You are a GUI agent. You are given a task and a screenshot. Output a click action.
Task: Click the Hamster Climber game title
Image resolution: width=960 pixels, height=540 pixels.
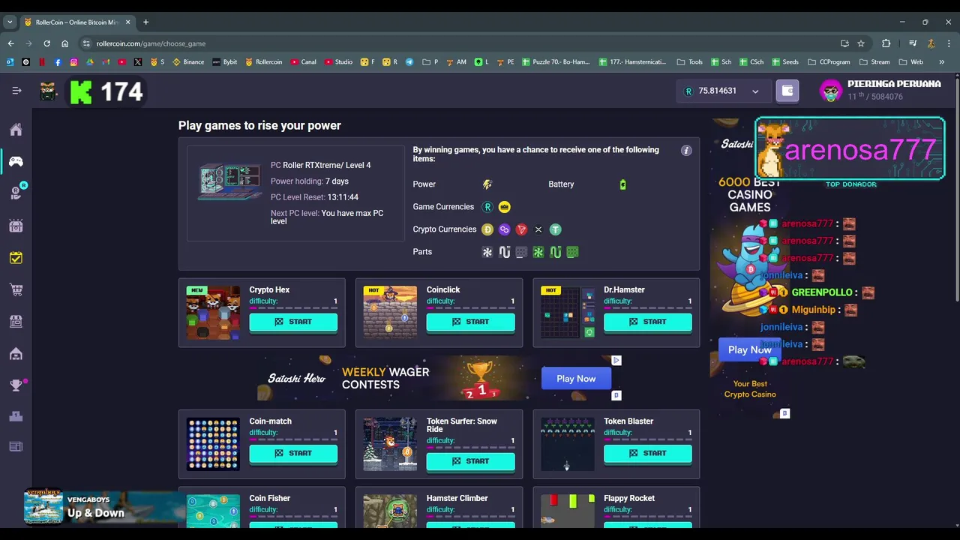(457, 498)
